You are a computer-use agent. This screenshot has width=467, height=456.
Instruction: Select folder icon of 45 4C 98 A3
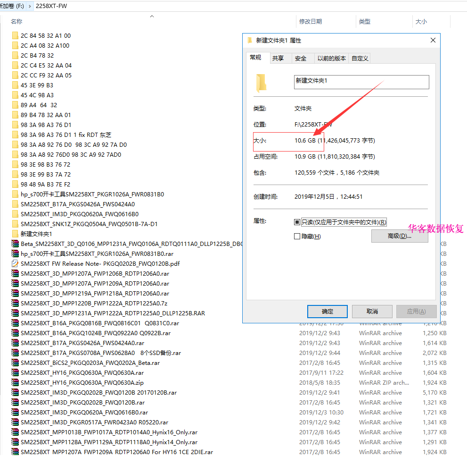[15, 95]
